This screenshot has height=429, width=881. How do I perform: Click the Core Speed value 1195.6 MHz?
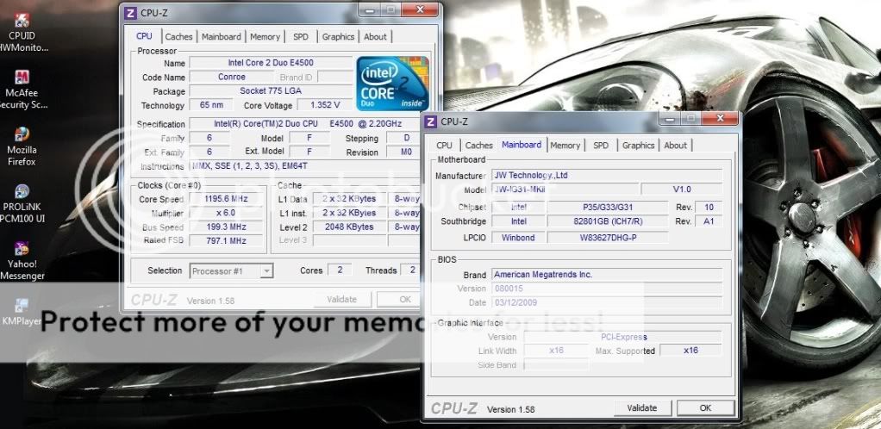pyautogui.click(x=226, y=199)
